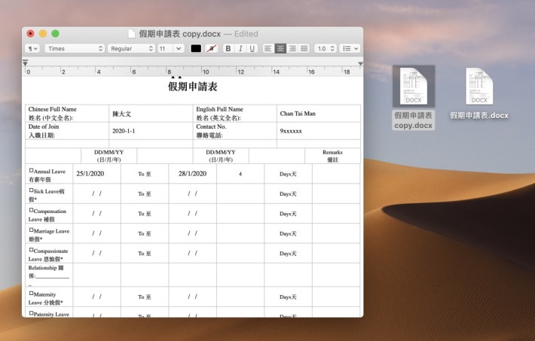This screenshot has width=535, height=341.
Task: Click the Remarks 備註 header cell
Action: pyautogui.click(x=332, y=156)
